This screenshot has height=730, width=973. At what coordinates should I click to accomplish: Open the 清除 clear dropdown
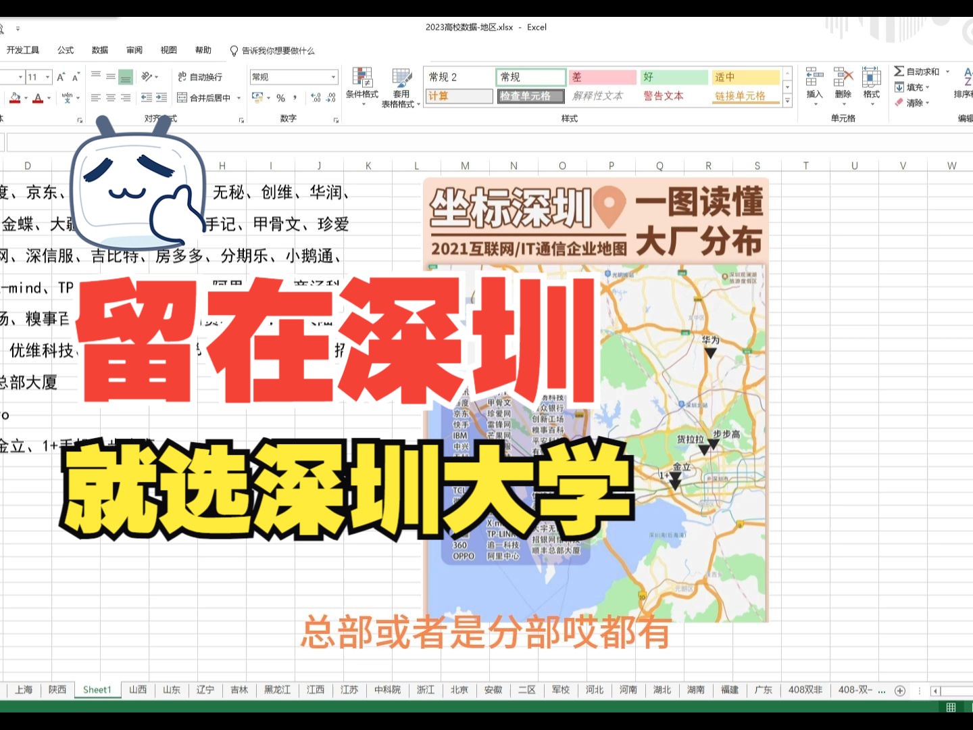click(x=912, y=103)
